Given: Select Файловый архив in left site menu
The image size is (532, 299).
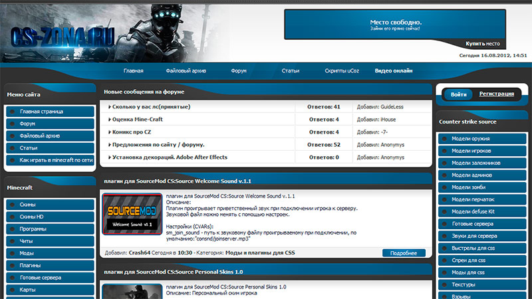Looking at the screenshot, I should point(50,136).
